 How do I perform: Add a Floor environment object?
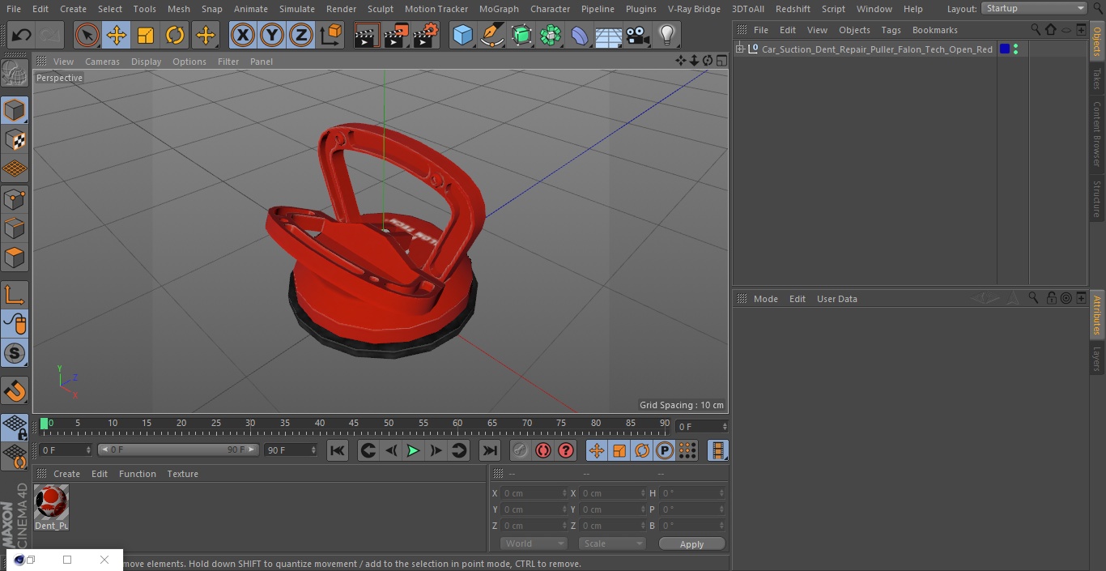click(x=609, y=35)
